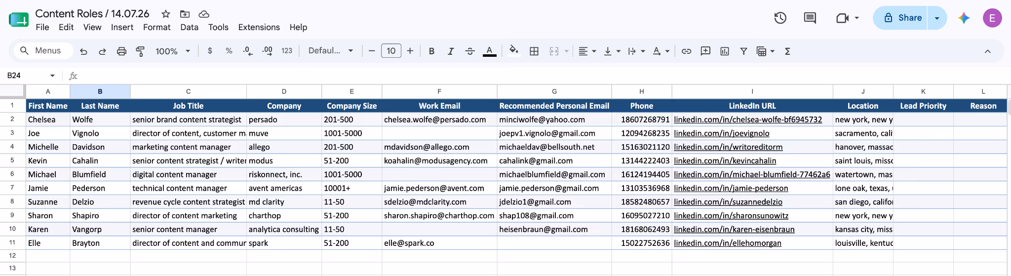Open the borders menu
Viewport: 1011px width, 276px height.
pos(534,51)
